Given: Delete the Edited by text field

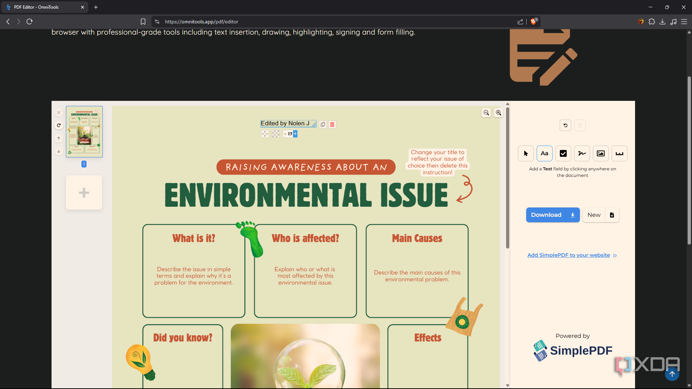Looking at the screenshot, I should coord(332,124).
